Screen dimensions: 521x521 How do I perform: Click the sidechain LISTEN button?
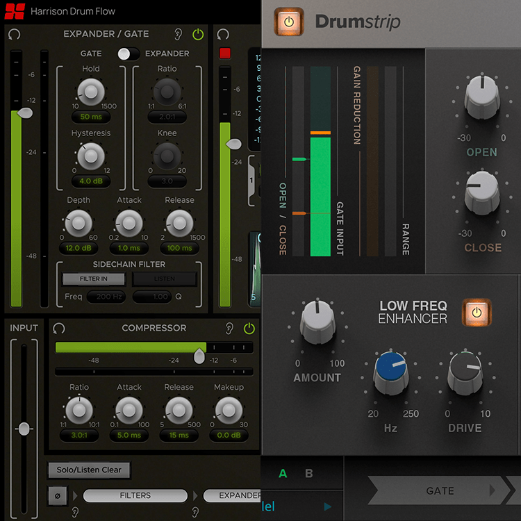pos(165,279)
